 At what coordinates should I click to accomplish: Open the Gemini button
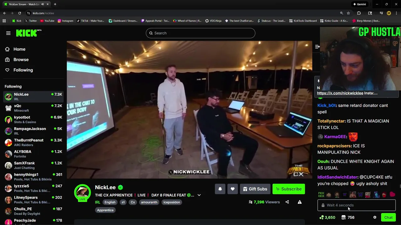[359, 4]
